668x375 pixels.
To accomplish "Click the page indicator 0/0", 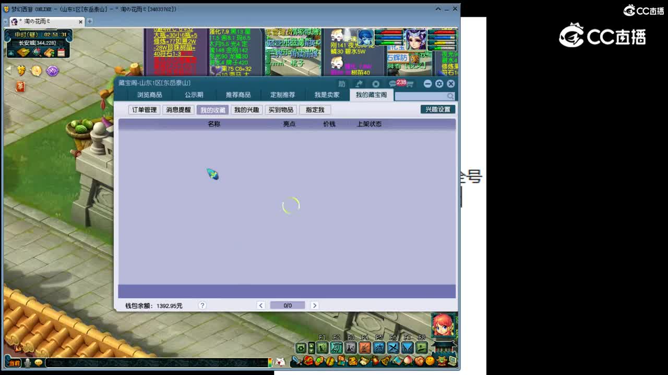I will pyautogui.click(x=288, y=306).
